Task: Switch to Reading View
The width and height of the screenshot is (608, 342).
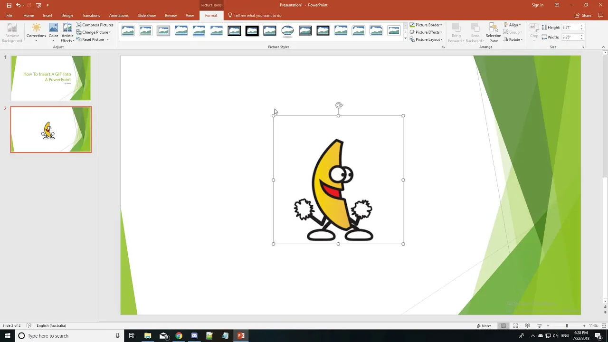Action: point(527,326)
